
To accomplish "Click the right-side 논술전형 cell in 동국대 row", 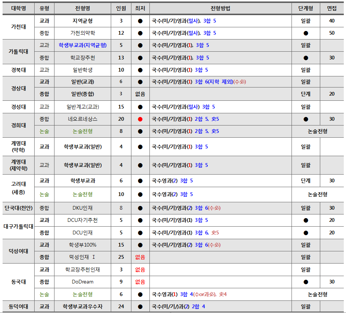I will click(318, 295).
